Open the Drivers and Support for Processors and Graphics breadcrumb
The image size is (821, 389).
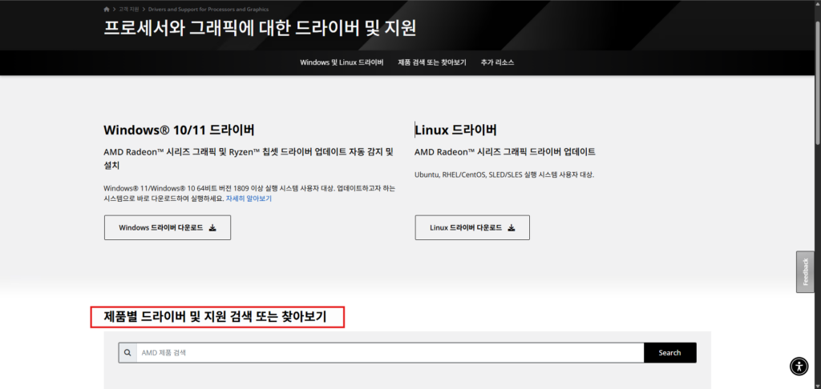point(208,10)
